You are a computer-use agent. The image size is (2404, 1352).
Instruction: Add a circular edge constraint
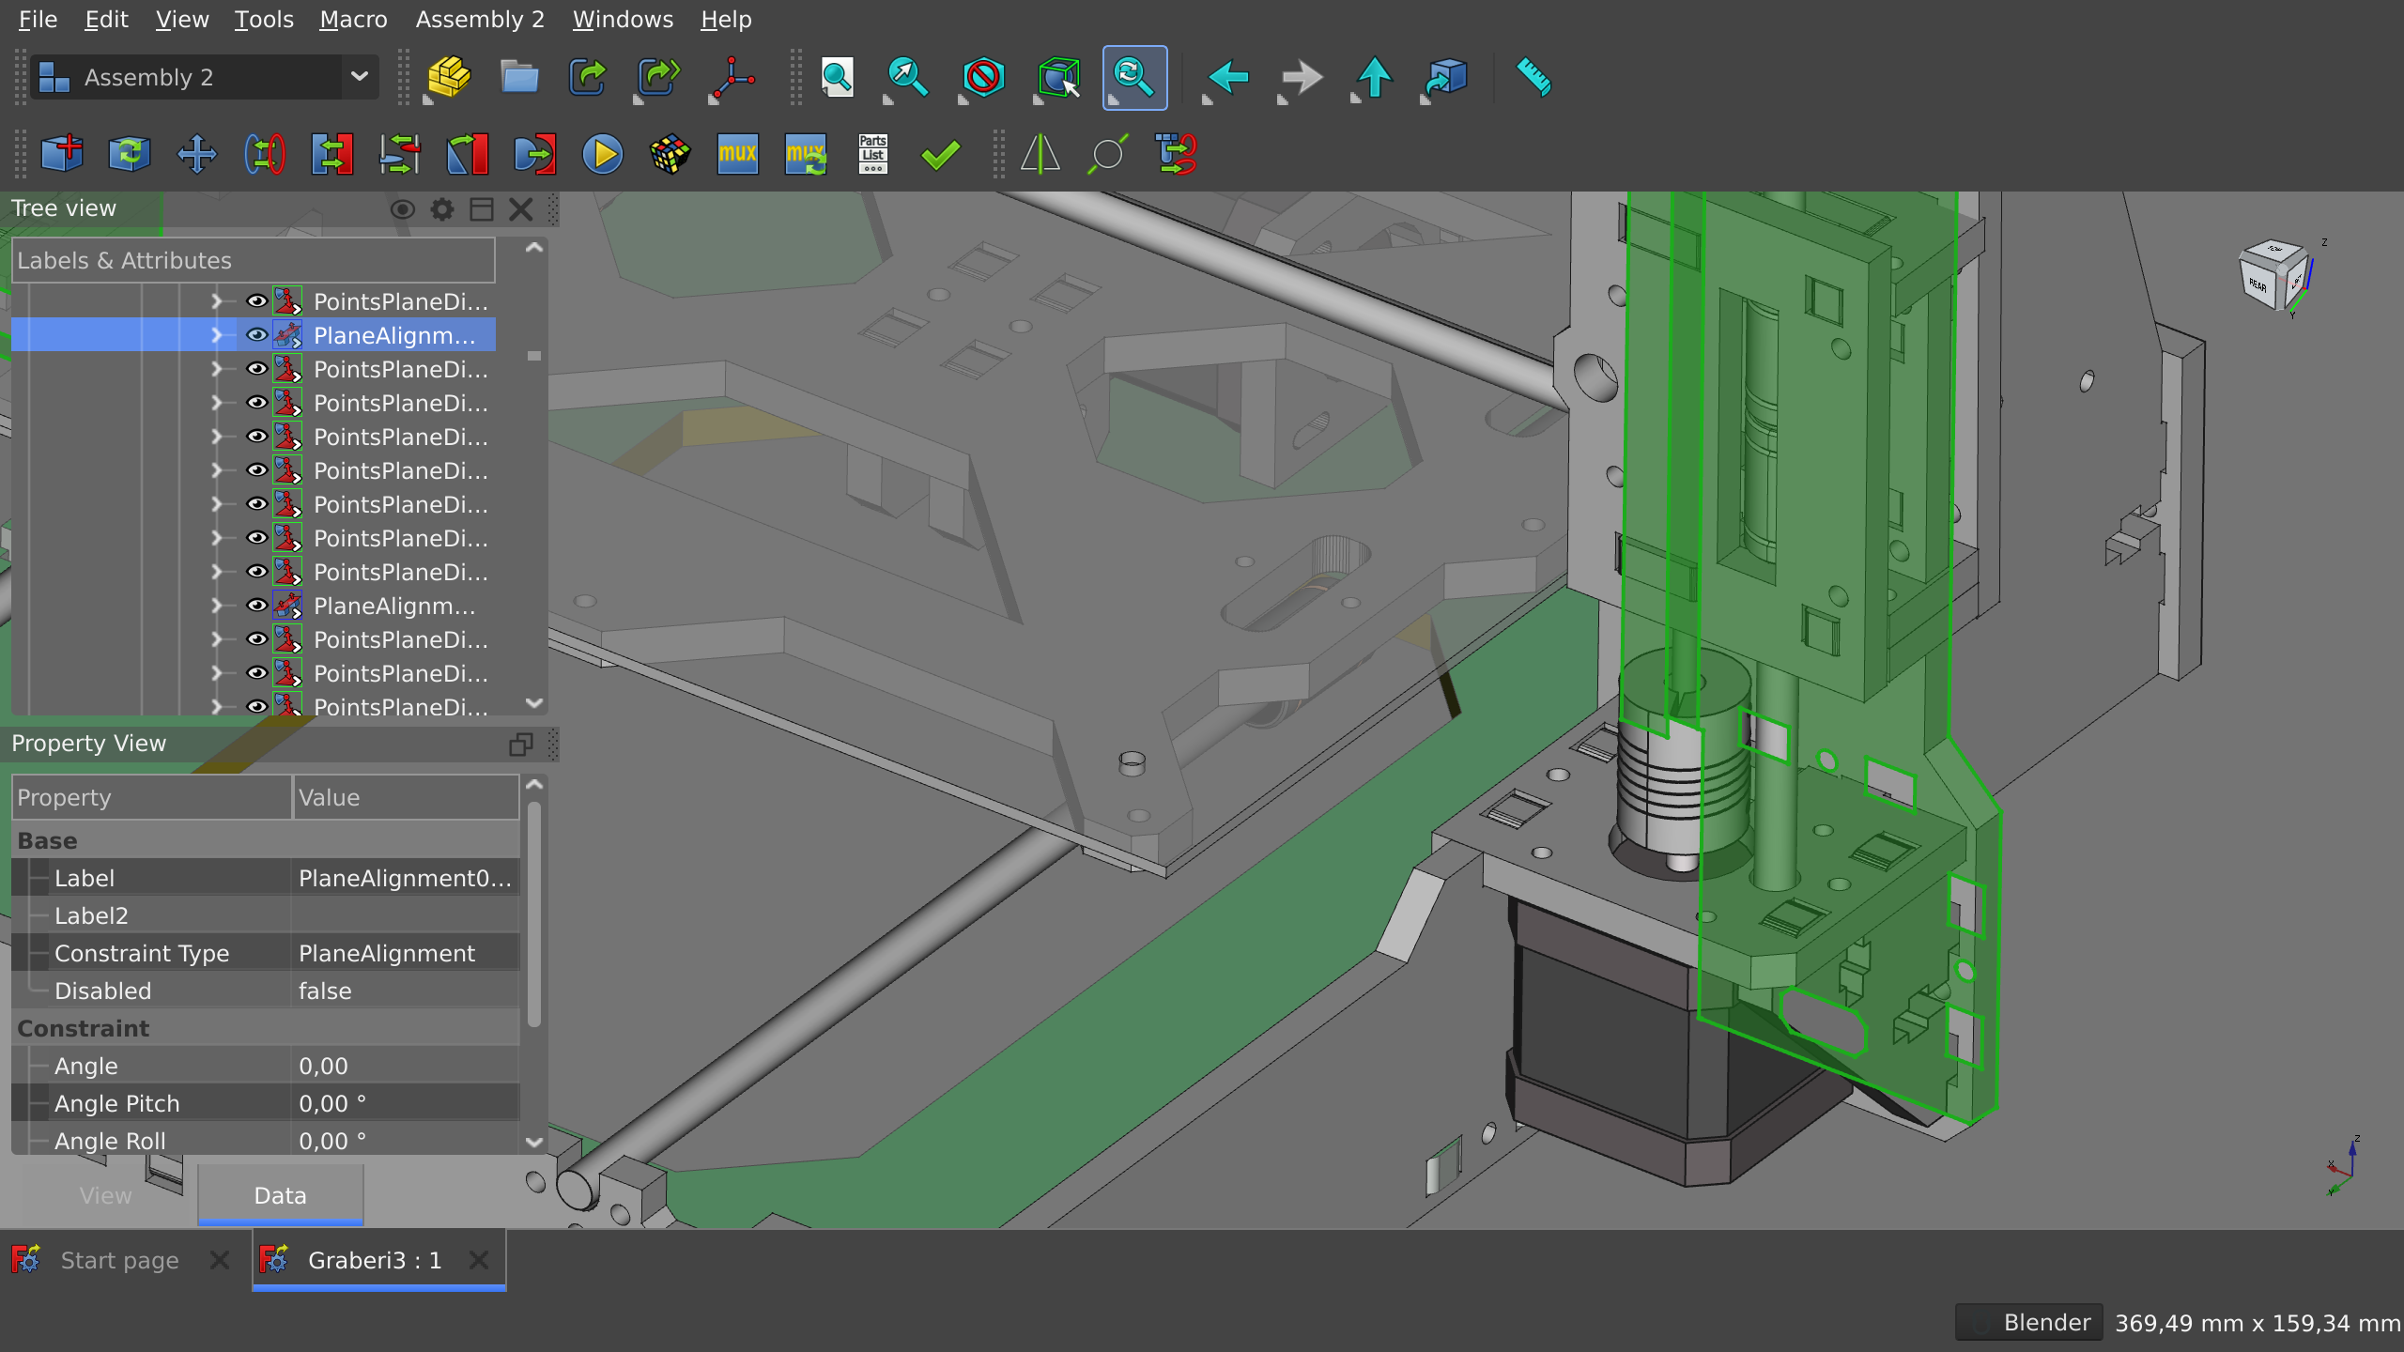265,154
